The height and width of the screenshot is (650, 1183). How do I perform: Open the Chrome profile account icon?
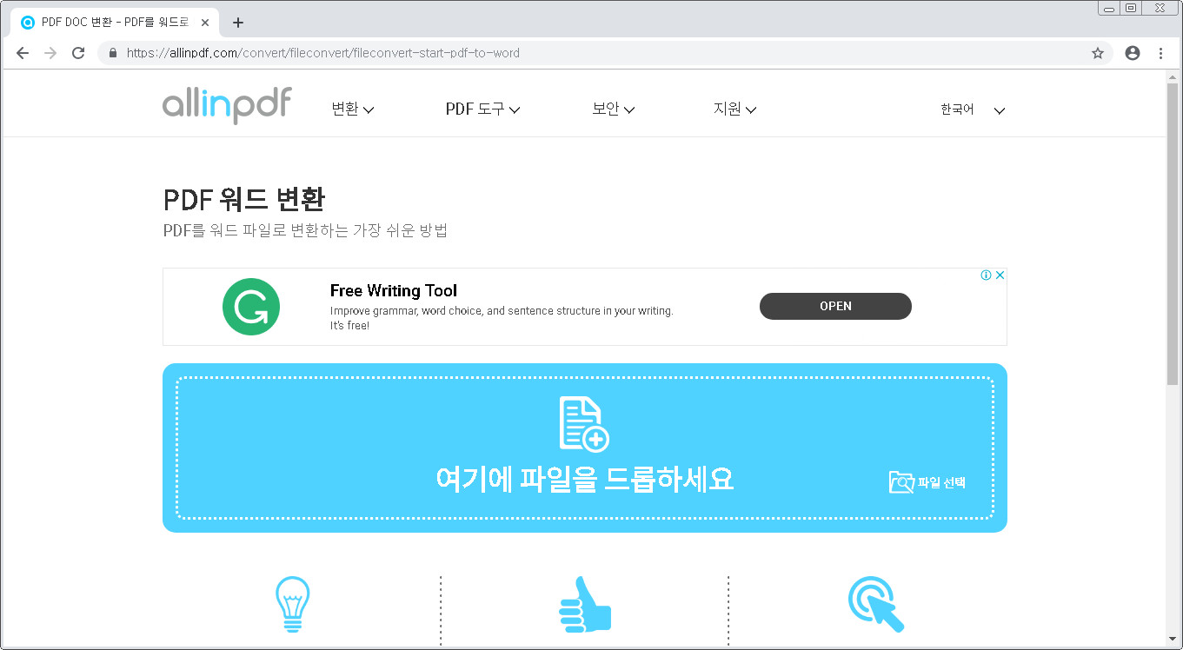(x=1132, y=53)
